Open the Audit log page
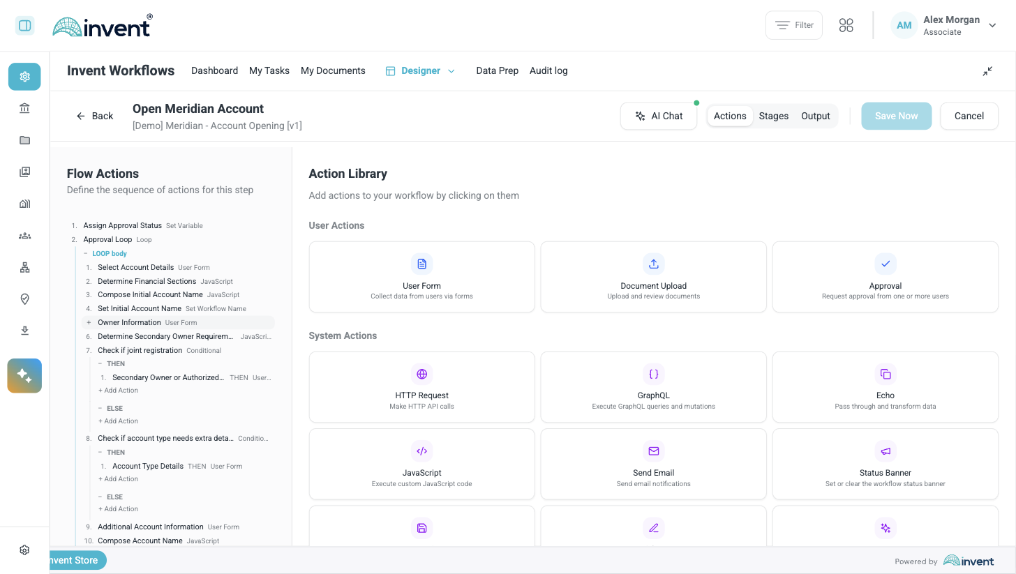The width and height of the screenshot is (1016, 574). click(x=548, y=71)
